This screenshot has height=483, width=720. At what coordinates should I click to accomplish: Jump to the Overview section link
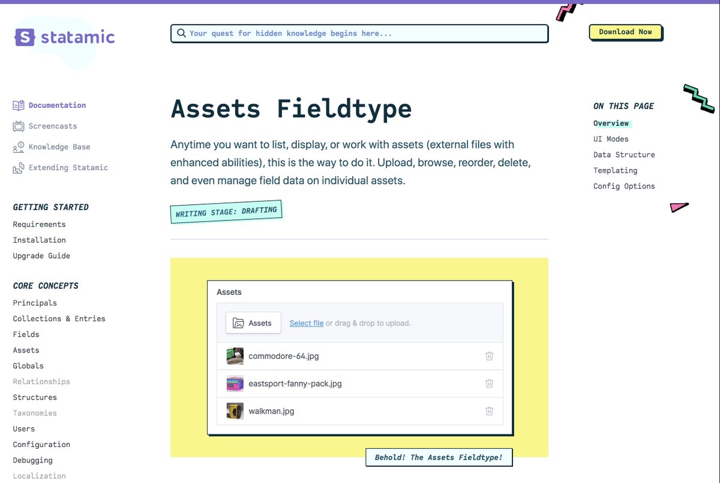click(611, 123)
